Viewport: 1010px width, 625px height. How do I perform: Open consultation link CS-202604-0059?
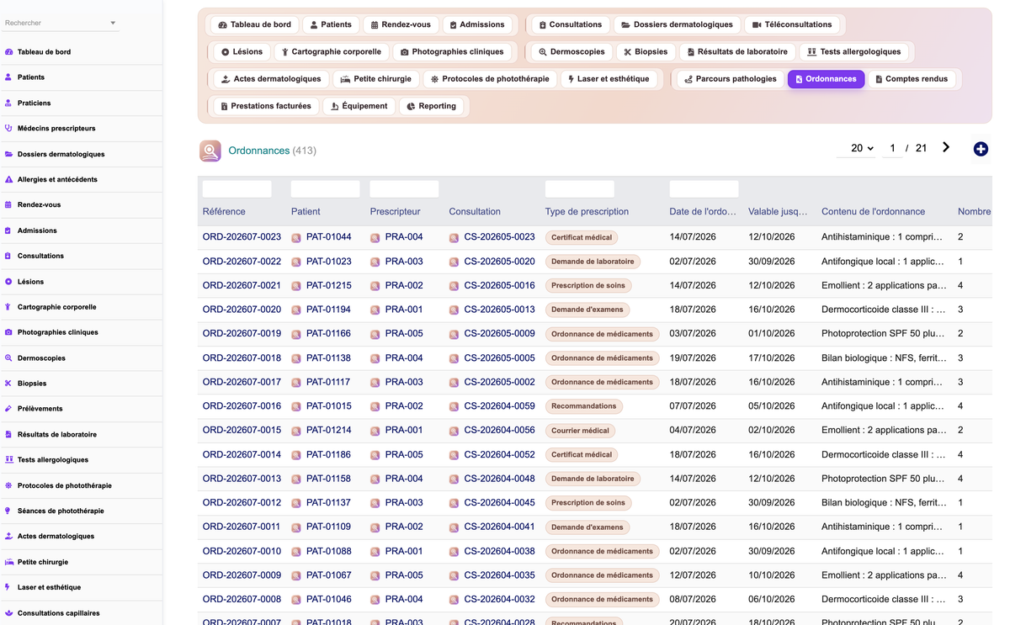(499, 406)
